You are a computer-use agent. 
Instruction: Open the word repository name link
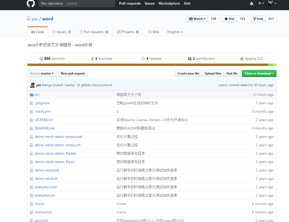click(x=48, y=19)
